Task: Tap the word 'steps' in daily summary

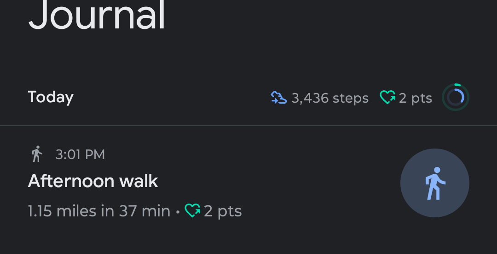Action: point(351,99)
